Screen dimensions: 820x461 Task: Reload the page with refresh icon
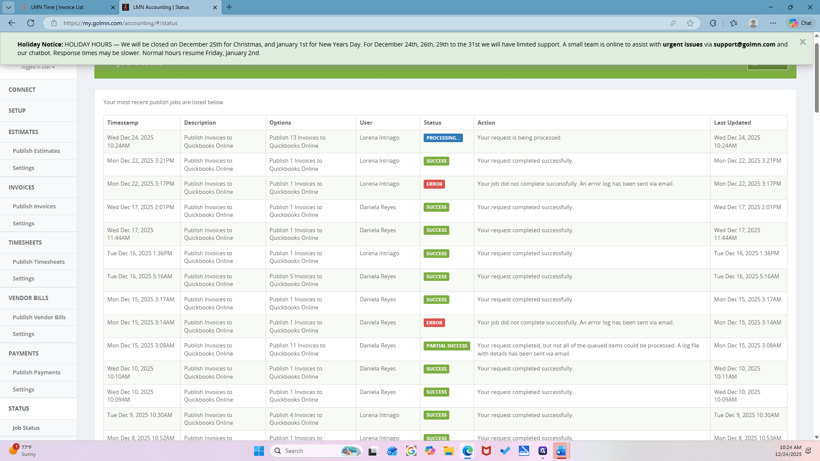[x=31, y=23]
